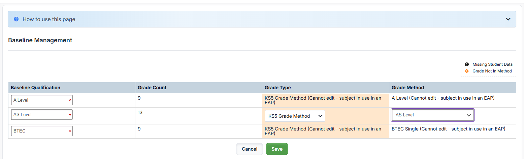Click the A Level row Grade Type cell
Viewport: 524px width, 159px height.
(323, 100)
